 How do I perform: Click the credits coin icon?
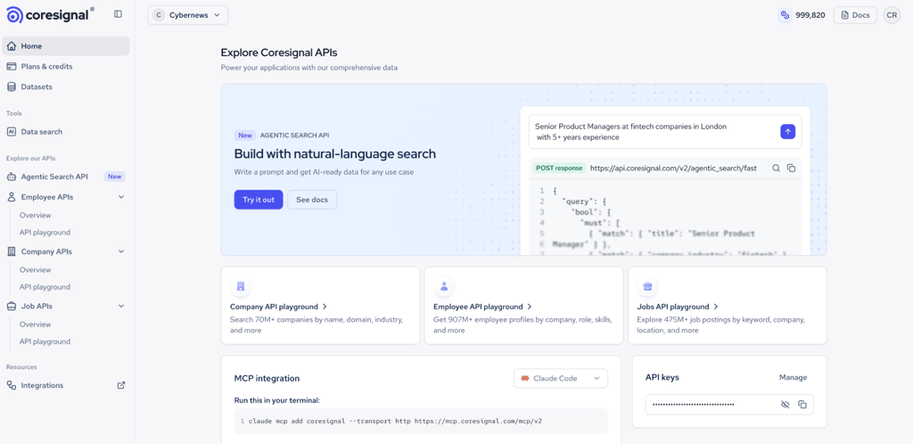pyautogui.click(x=785, y=15)
